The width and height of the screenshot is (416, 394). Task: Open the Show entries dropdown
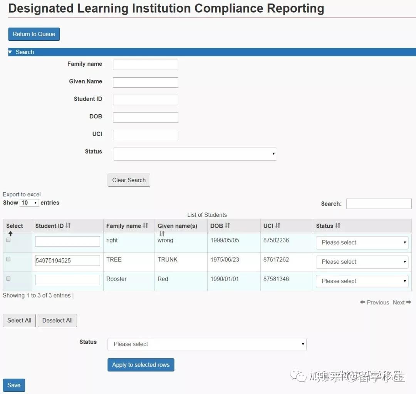[29, 203]
